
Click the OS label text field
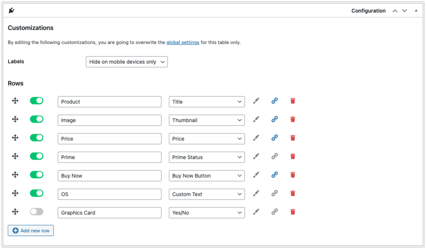109,194
